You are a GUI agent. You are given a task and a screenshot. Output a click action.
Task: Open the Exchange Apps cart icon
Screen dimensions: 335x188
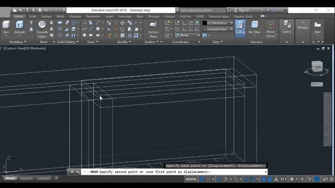click(267, 10)
